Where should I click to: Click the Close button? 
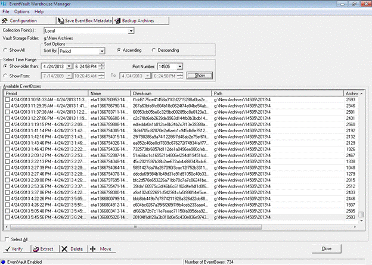(327, 249)
